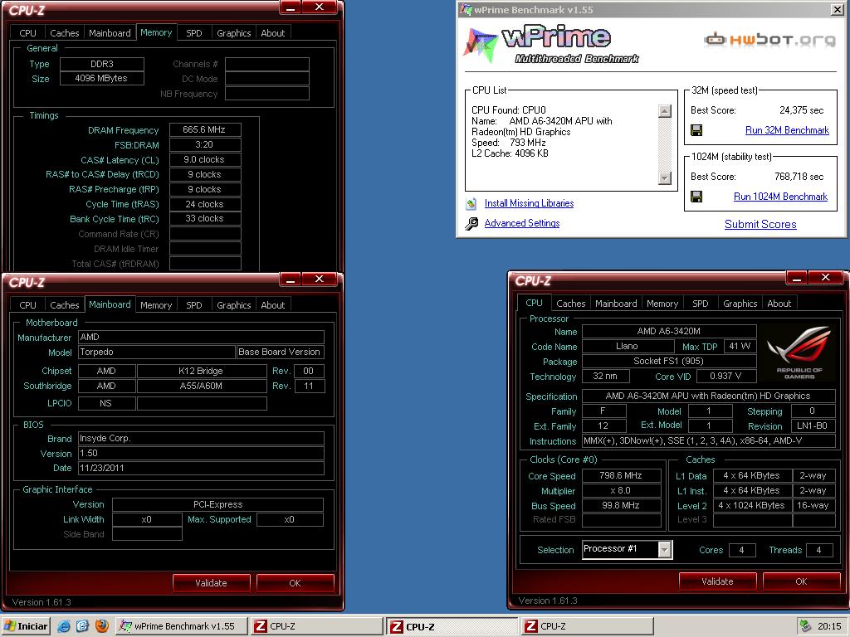The height and width of the screenshot is (637, 850).
Task: Click the wPrime logo icon
Action: click(x=480, y=45)
